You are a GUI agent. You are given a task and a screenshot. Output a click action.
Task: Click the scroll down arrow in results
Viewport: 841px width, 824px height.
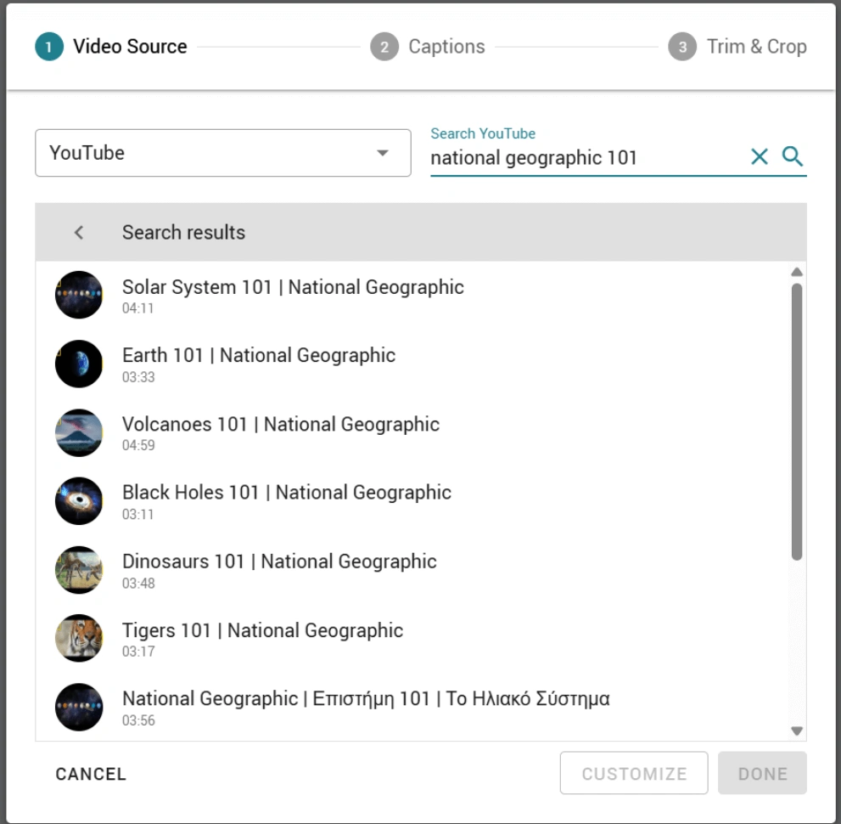(x=797, y=731)
